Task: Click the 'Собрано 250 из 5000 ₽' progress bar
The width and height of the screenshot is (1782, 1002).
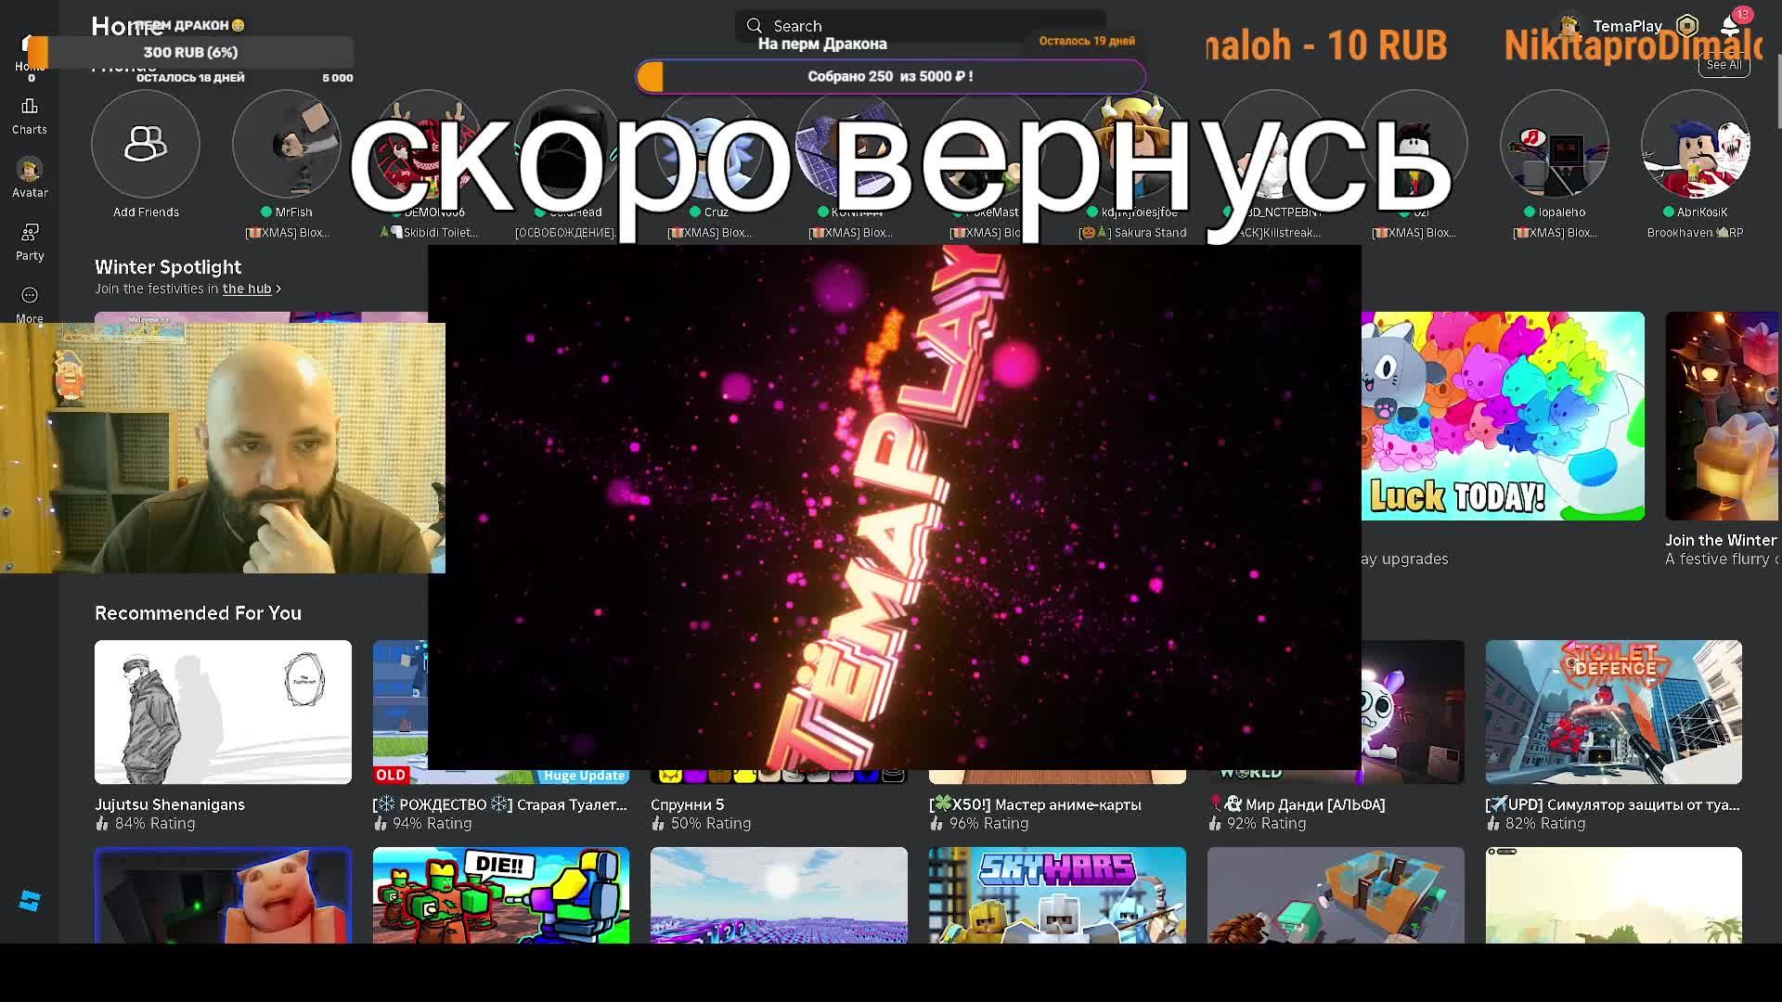Action: pyautogui.click(x=891, y=76)
